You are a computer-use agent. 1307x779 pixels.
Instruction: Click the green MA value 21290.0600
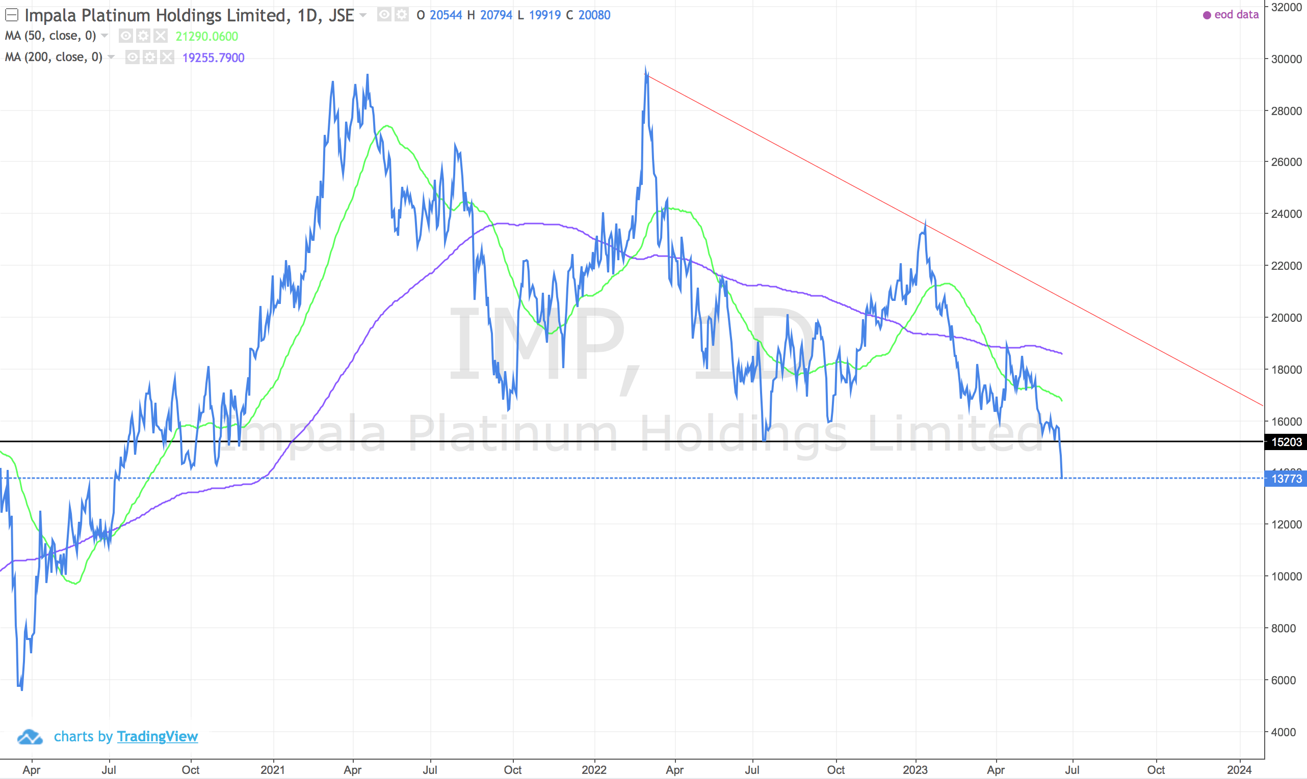[x=206, y=36]
